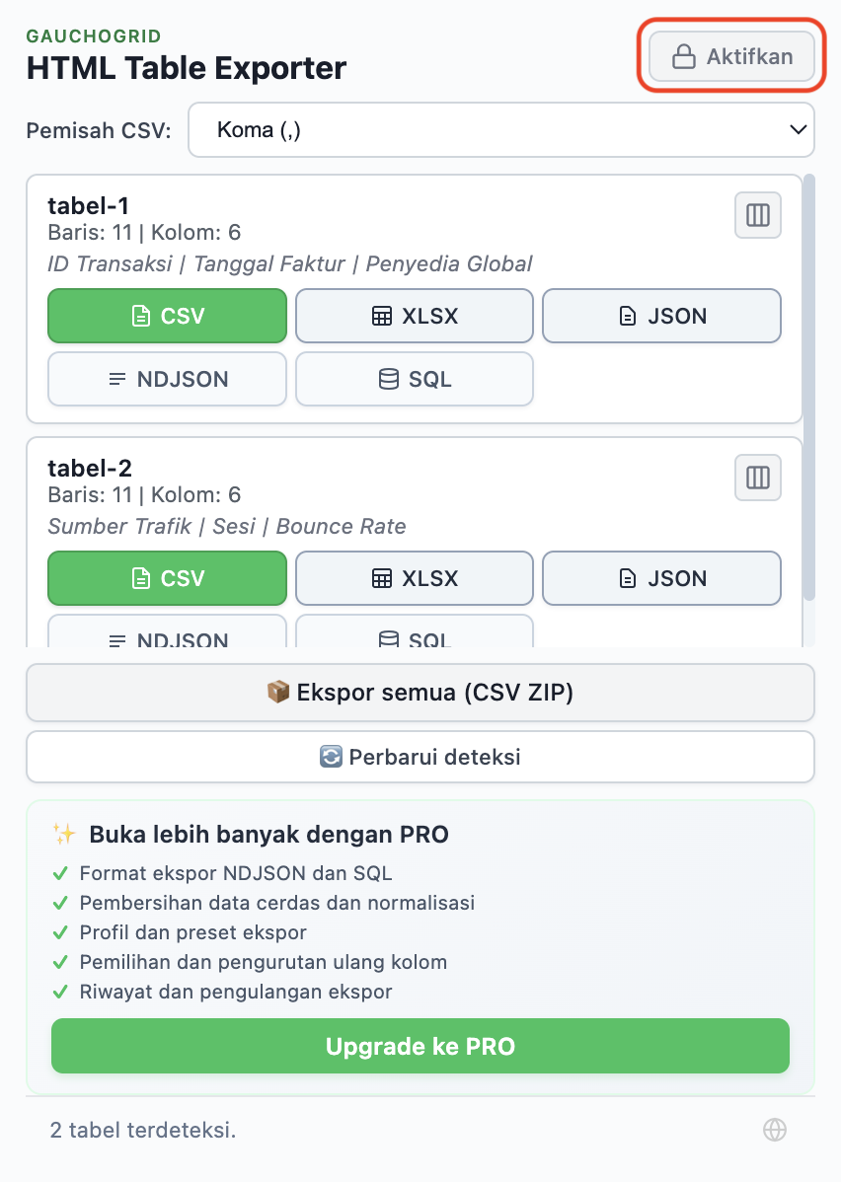Toggle JSON export for tabel-1
Screen dimensions: 841x1182
(x=661, y=316)
